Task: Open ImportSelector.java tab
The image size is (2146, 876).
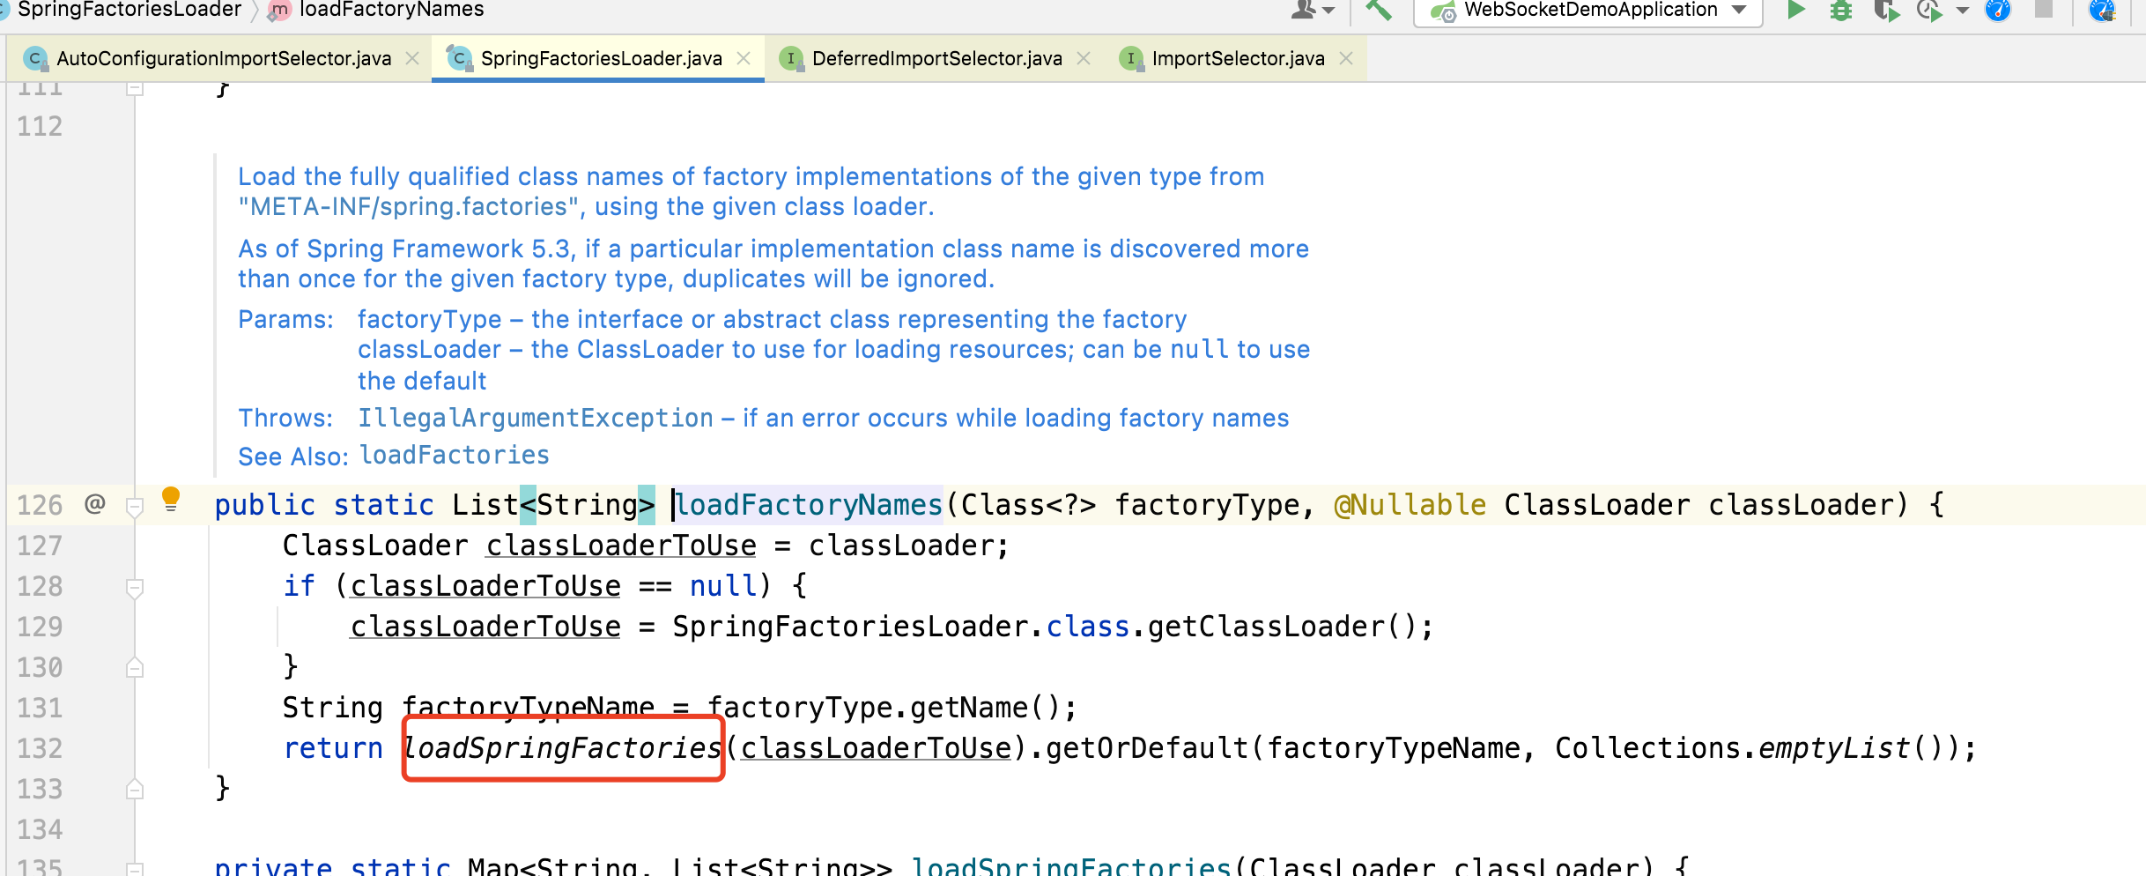Action: click(1238, 58)
